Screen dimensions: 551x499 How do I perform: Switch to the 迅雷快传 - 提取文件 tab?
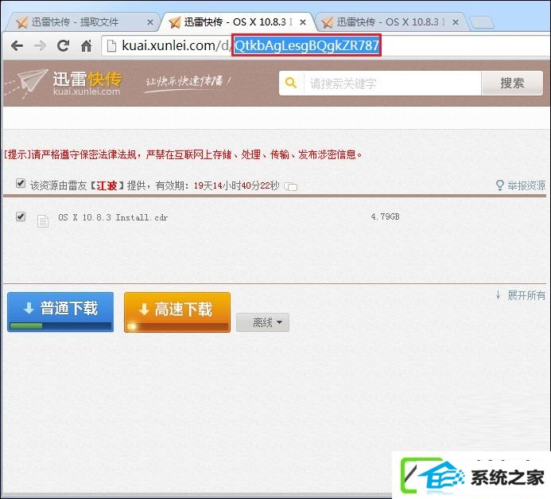[83, 22]
